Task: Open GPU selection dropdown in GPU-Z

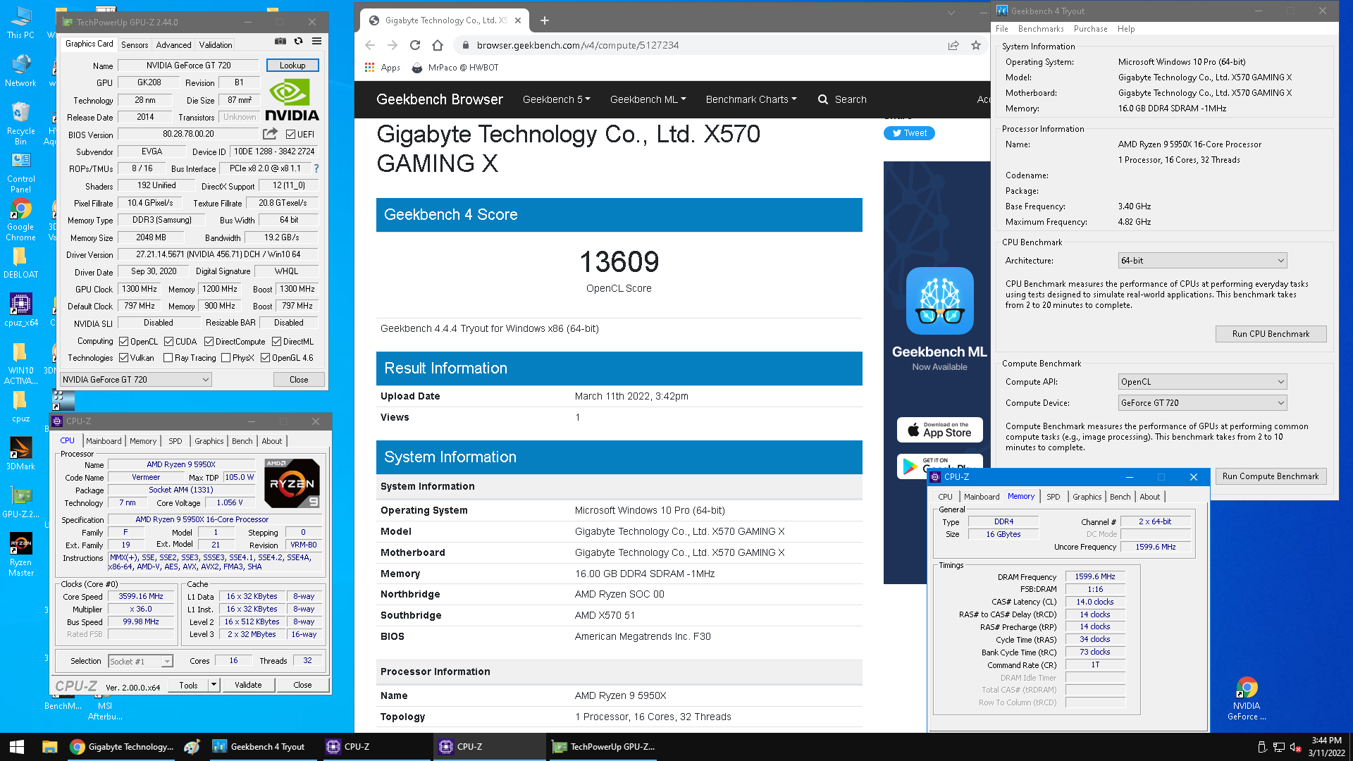Action: [136, 379]
